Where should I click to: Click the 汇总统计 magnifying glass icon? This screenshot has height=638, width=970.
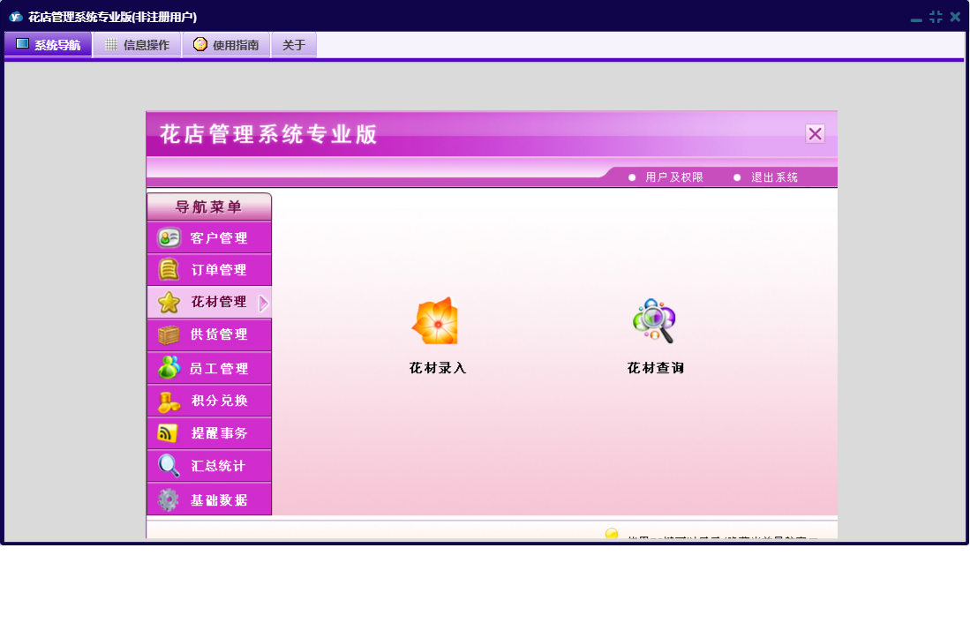point(169,466)
